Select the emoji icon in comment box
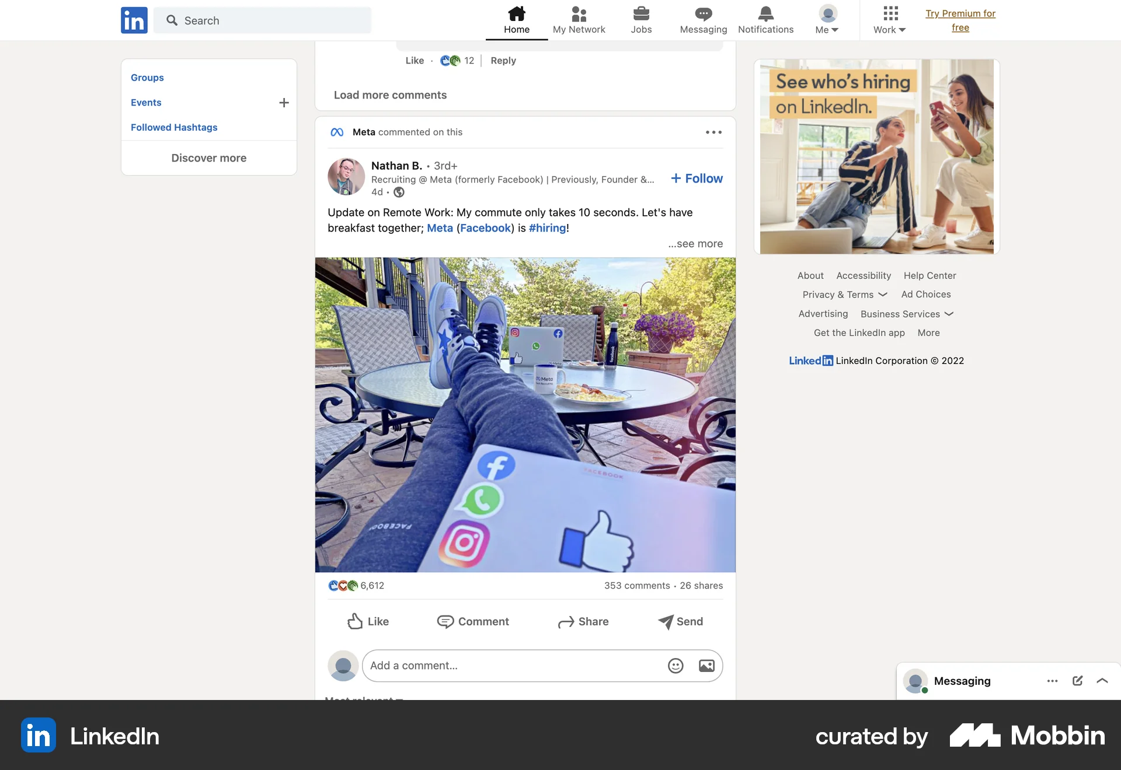The width and height of the screenshot is (1121, 770). tap(675, 666)
